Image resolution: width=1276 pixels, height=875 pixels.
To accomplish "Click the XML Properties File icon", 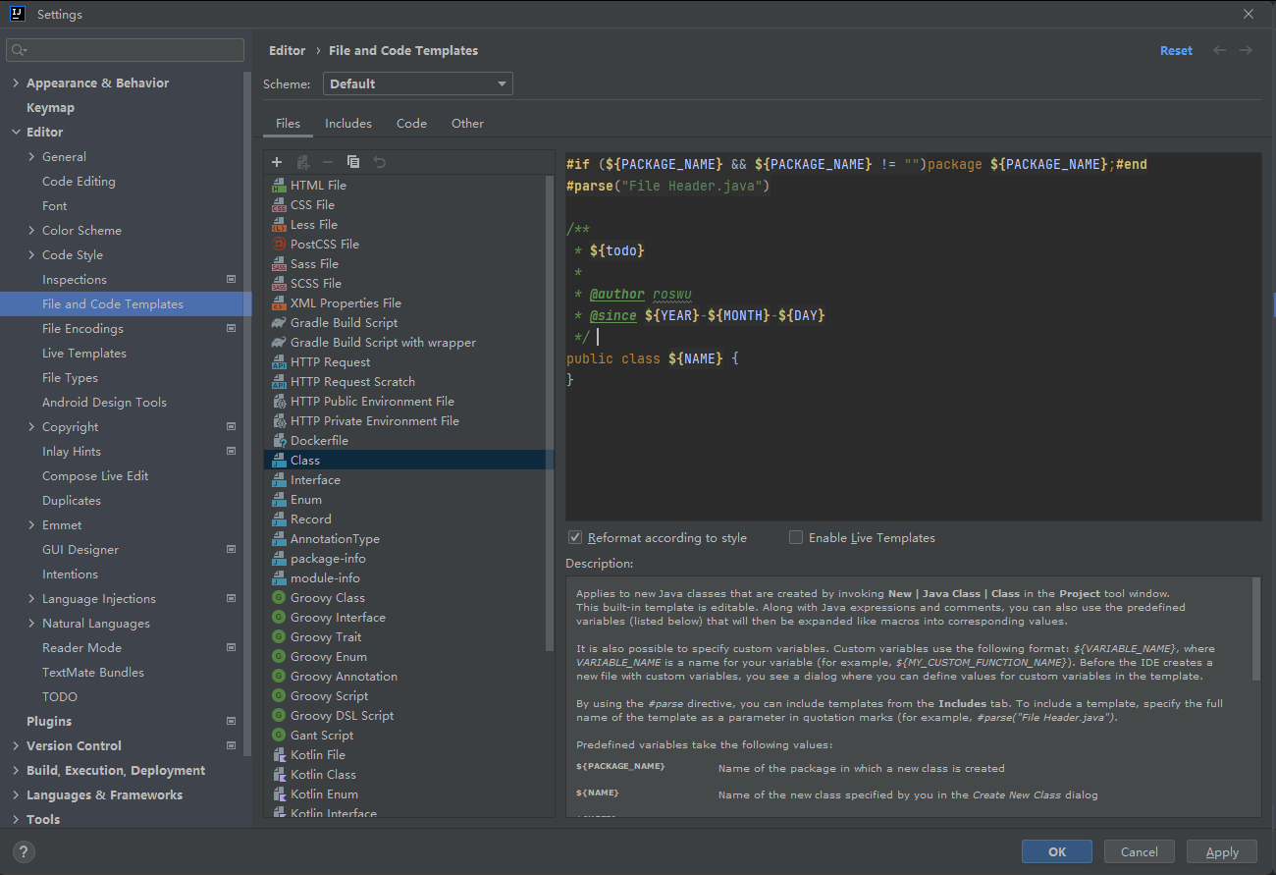I will tap(279, 302).
